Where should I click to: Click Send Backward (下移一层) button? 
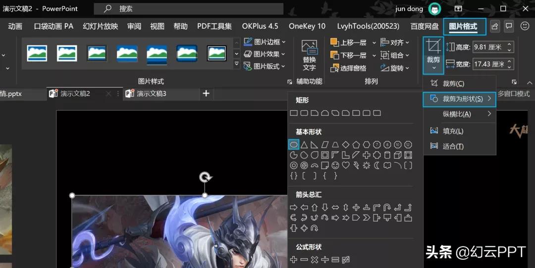point(349,55)
